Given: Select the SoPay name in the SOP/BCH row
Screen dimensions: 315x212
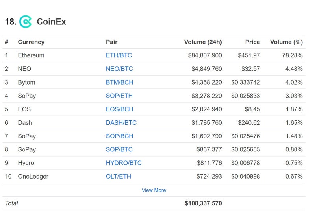Looking at the screenshot, I should [x=27, y=136].
